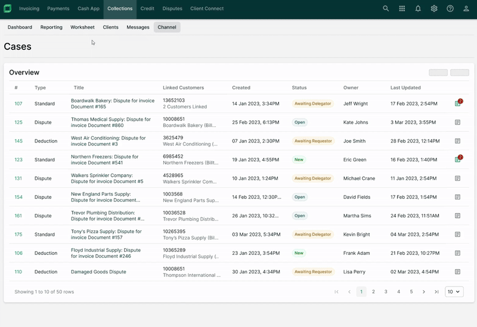The image size is (477, 327).
Task: Open case number 161 link
Action: pos(18,216)
